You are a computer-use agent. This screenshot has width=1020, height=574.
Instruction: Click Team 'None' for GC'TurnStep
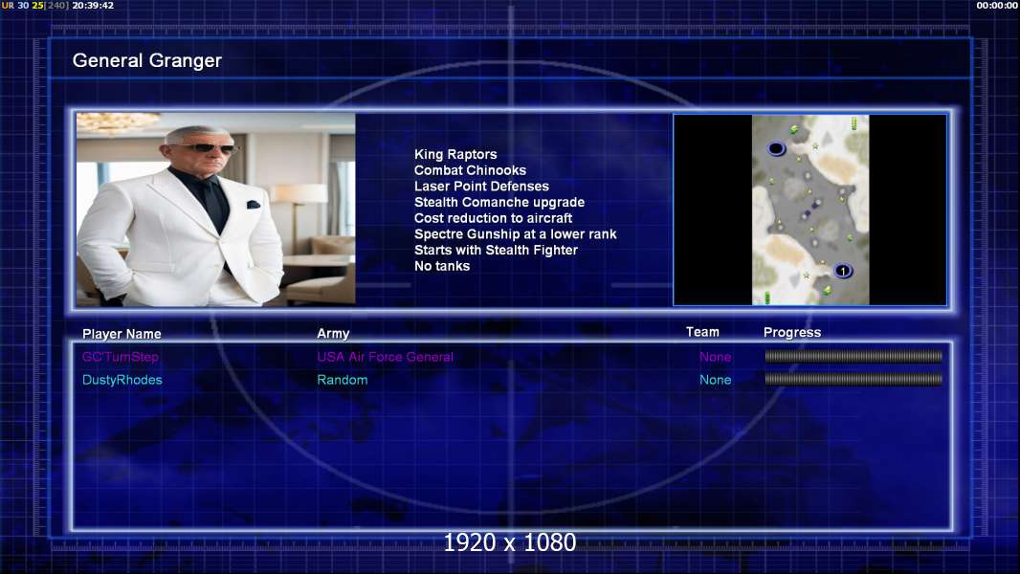tap(715, 357)
